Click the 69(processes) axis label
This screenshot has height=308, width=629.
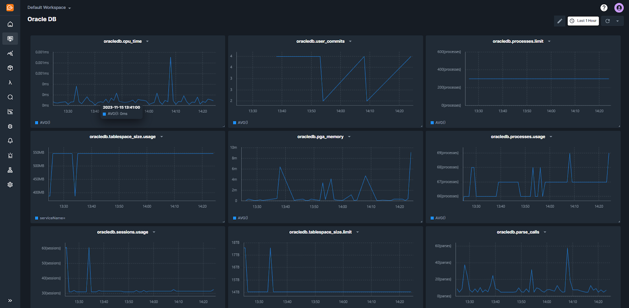[x=448, y=153]
